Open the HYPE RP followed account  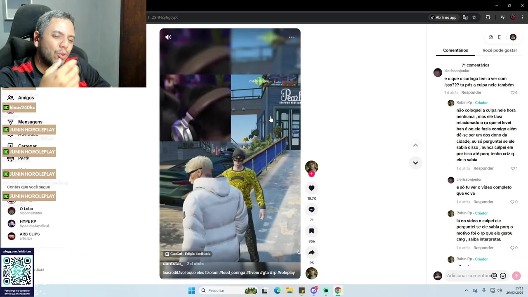click(28, 223)
